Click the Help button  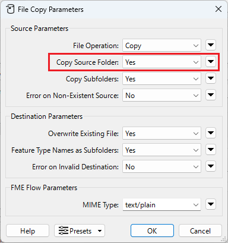[27, 231]
